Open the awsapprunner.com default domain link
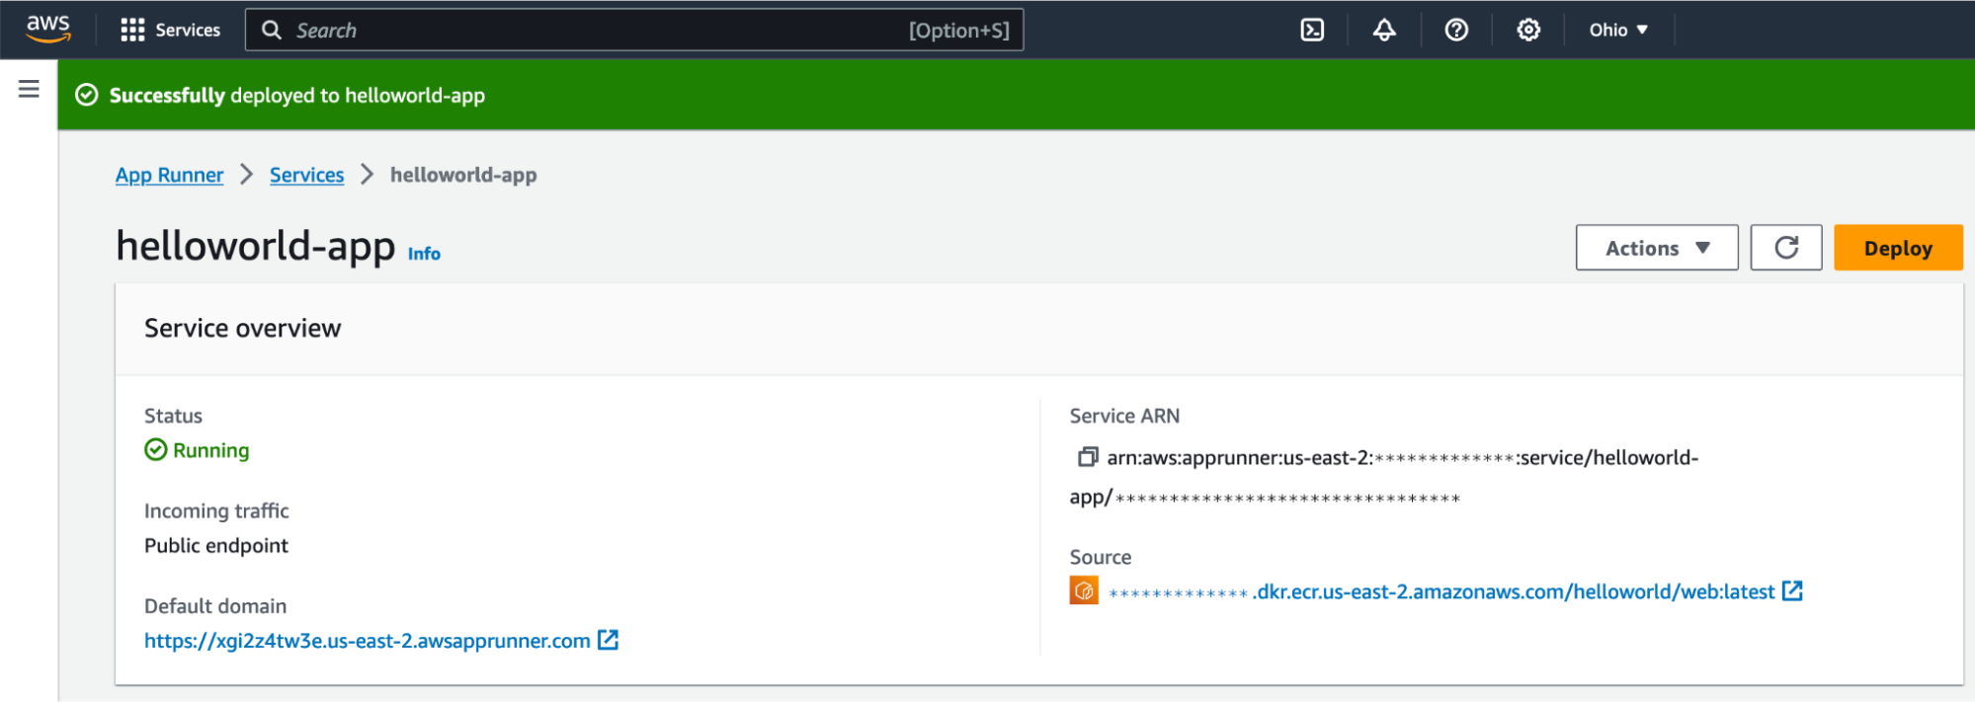The width and height of the screenshot is (1975, 702). pos(367,641)
